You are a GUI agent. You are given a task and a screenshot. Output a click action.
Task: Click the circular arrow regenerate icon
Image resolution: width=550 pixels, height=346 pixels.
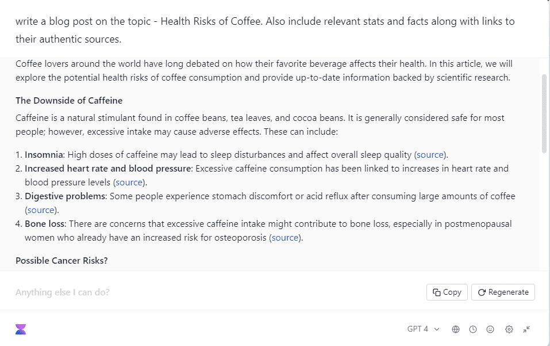tap(482, 292)
